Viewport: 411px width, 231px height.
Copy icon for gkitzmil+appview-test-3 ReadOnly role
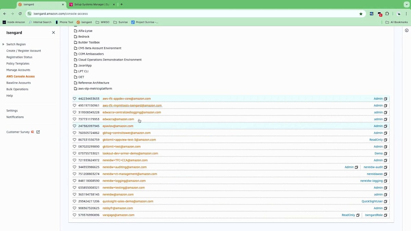[x=385, y=140]
